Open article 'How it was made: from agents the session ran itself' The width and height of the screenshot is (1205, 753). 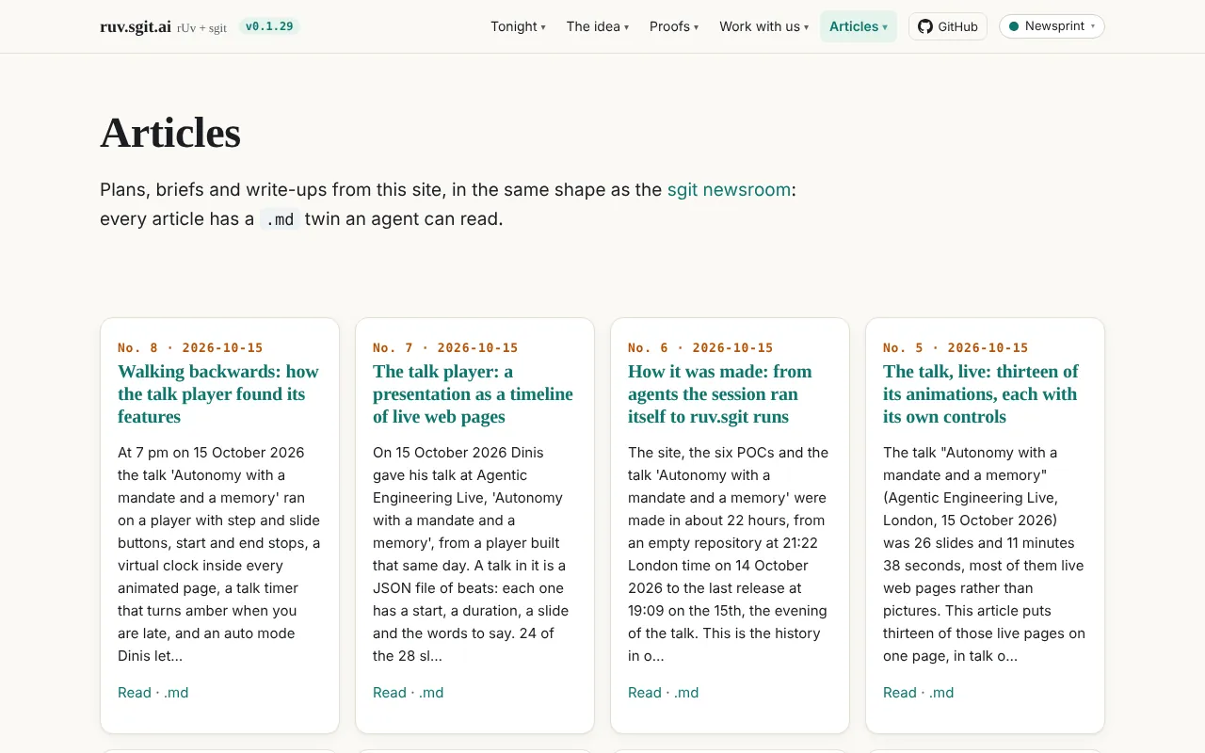720,394
